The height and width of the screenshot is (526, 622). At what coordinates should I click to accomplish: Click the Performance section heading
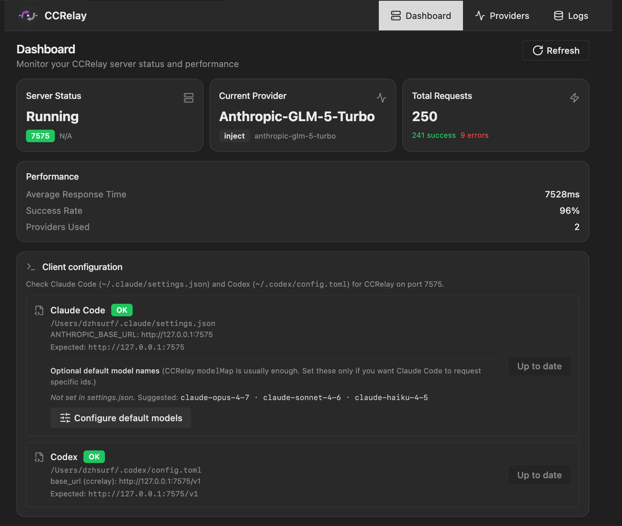[x=52, y=177]
